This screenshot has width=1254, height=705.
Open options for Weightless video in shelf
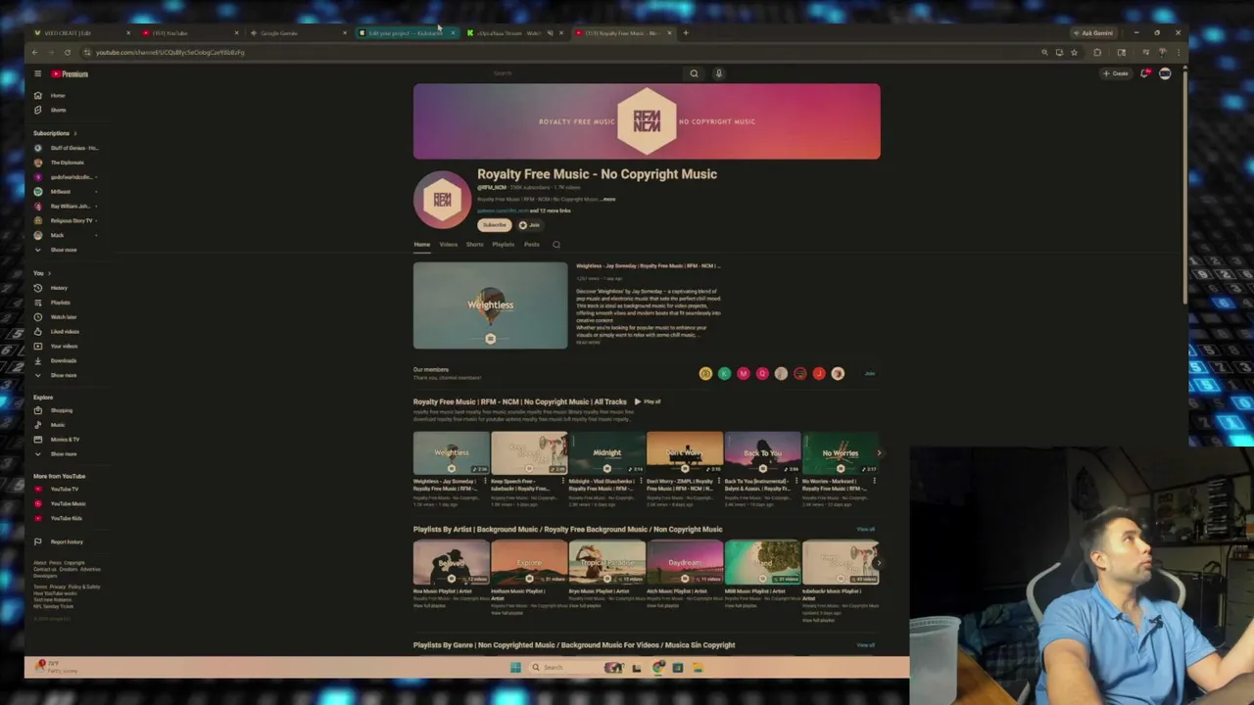tap(485, 482)
